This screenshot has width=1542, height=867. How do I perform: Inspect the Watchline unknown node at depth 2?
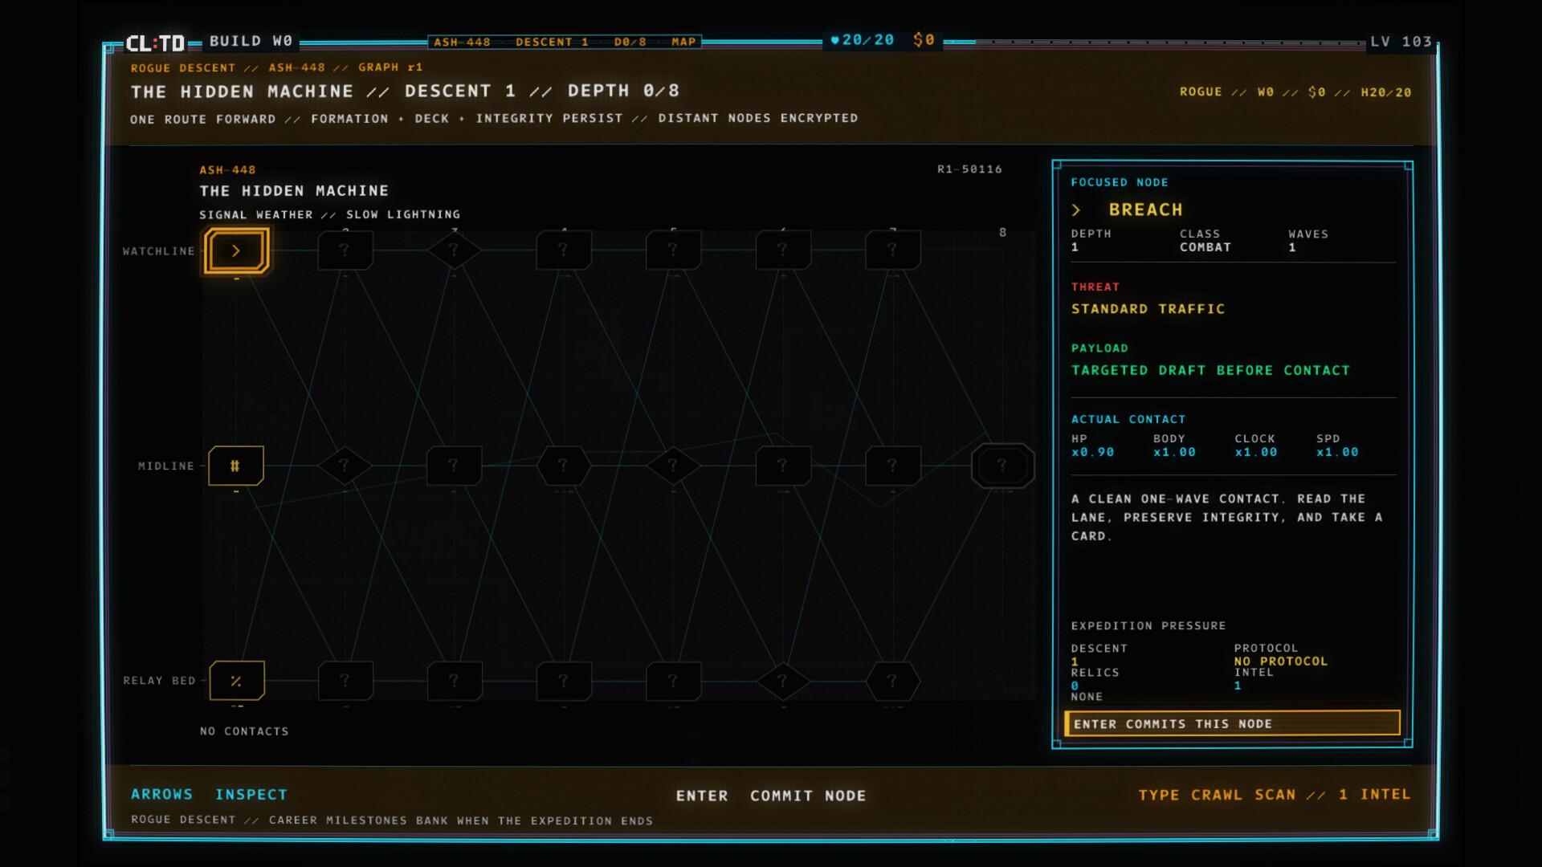(x=345, y=250)
